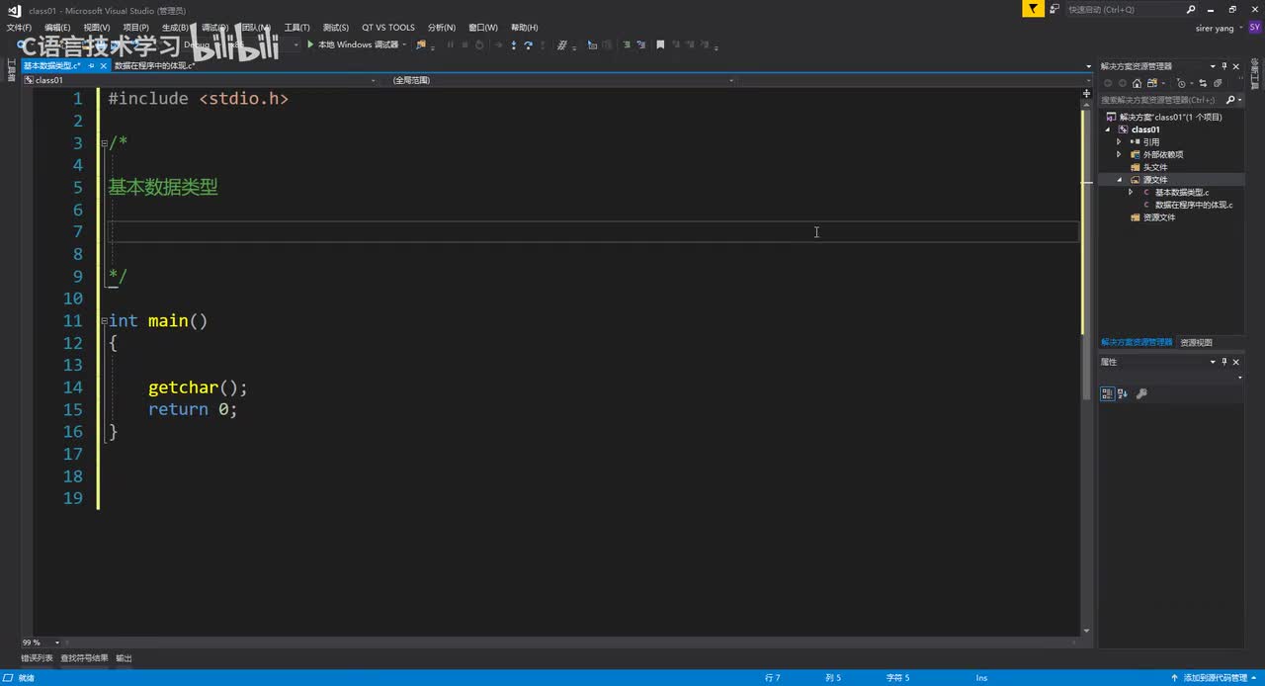Click the SY account avatar
This screenshot has width=1265, height=686.
(x=1255, y=28)
